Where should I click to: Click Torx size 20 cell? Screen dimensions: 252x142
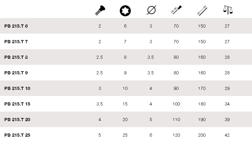(x=125, y=120)
